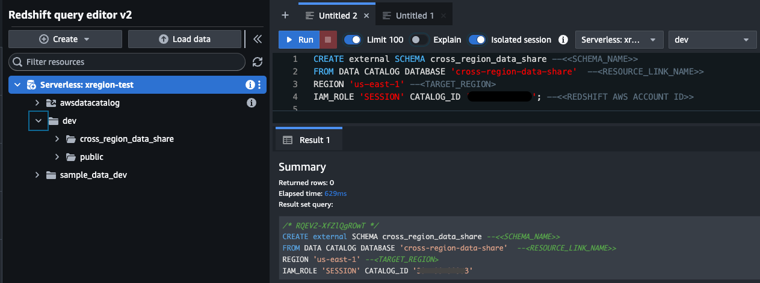Collapse the Serverless: xregion-test node chevron
760x283 pixels.
click(x=17, y=85)
